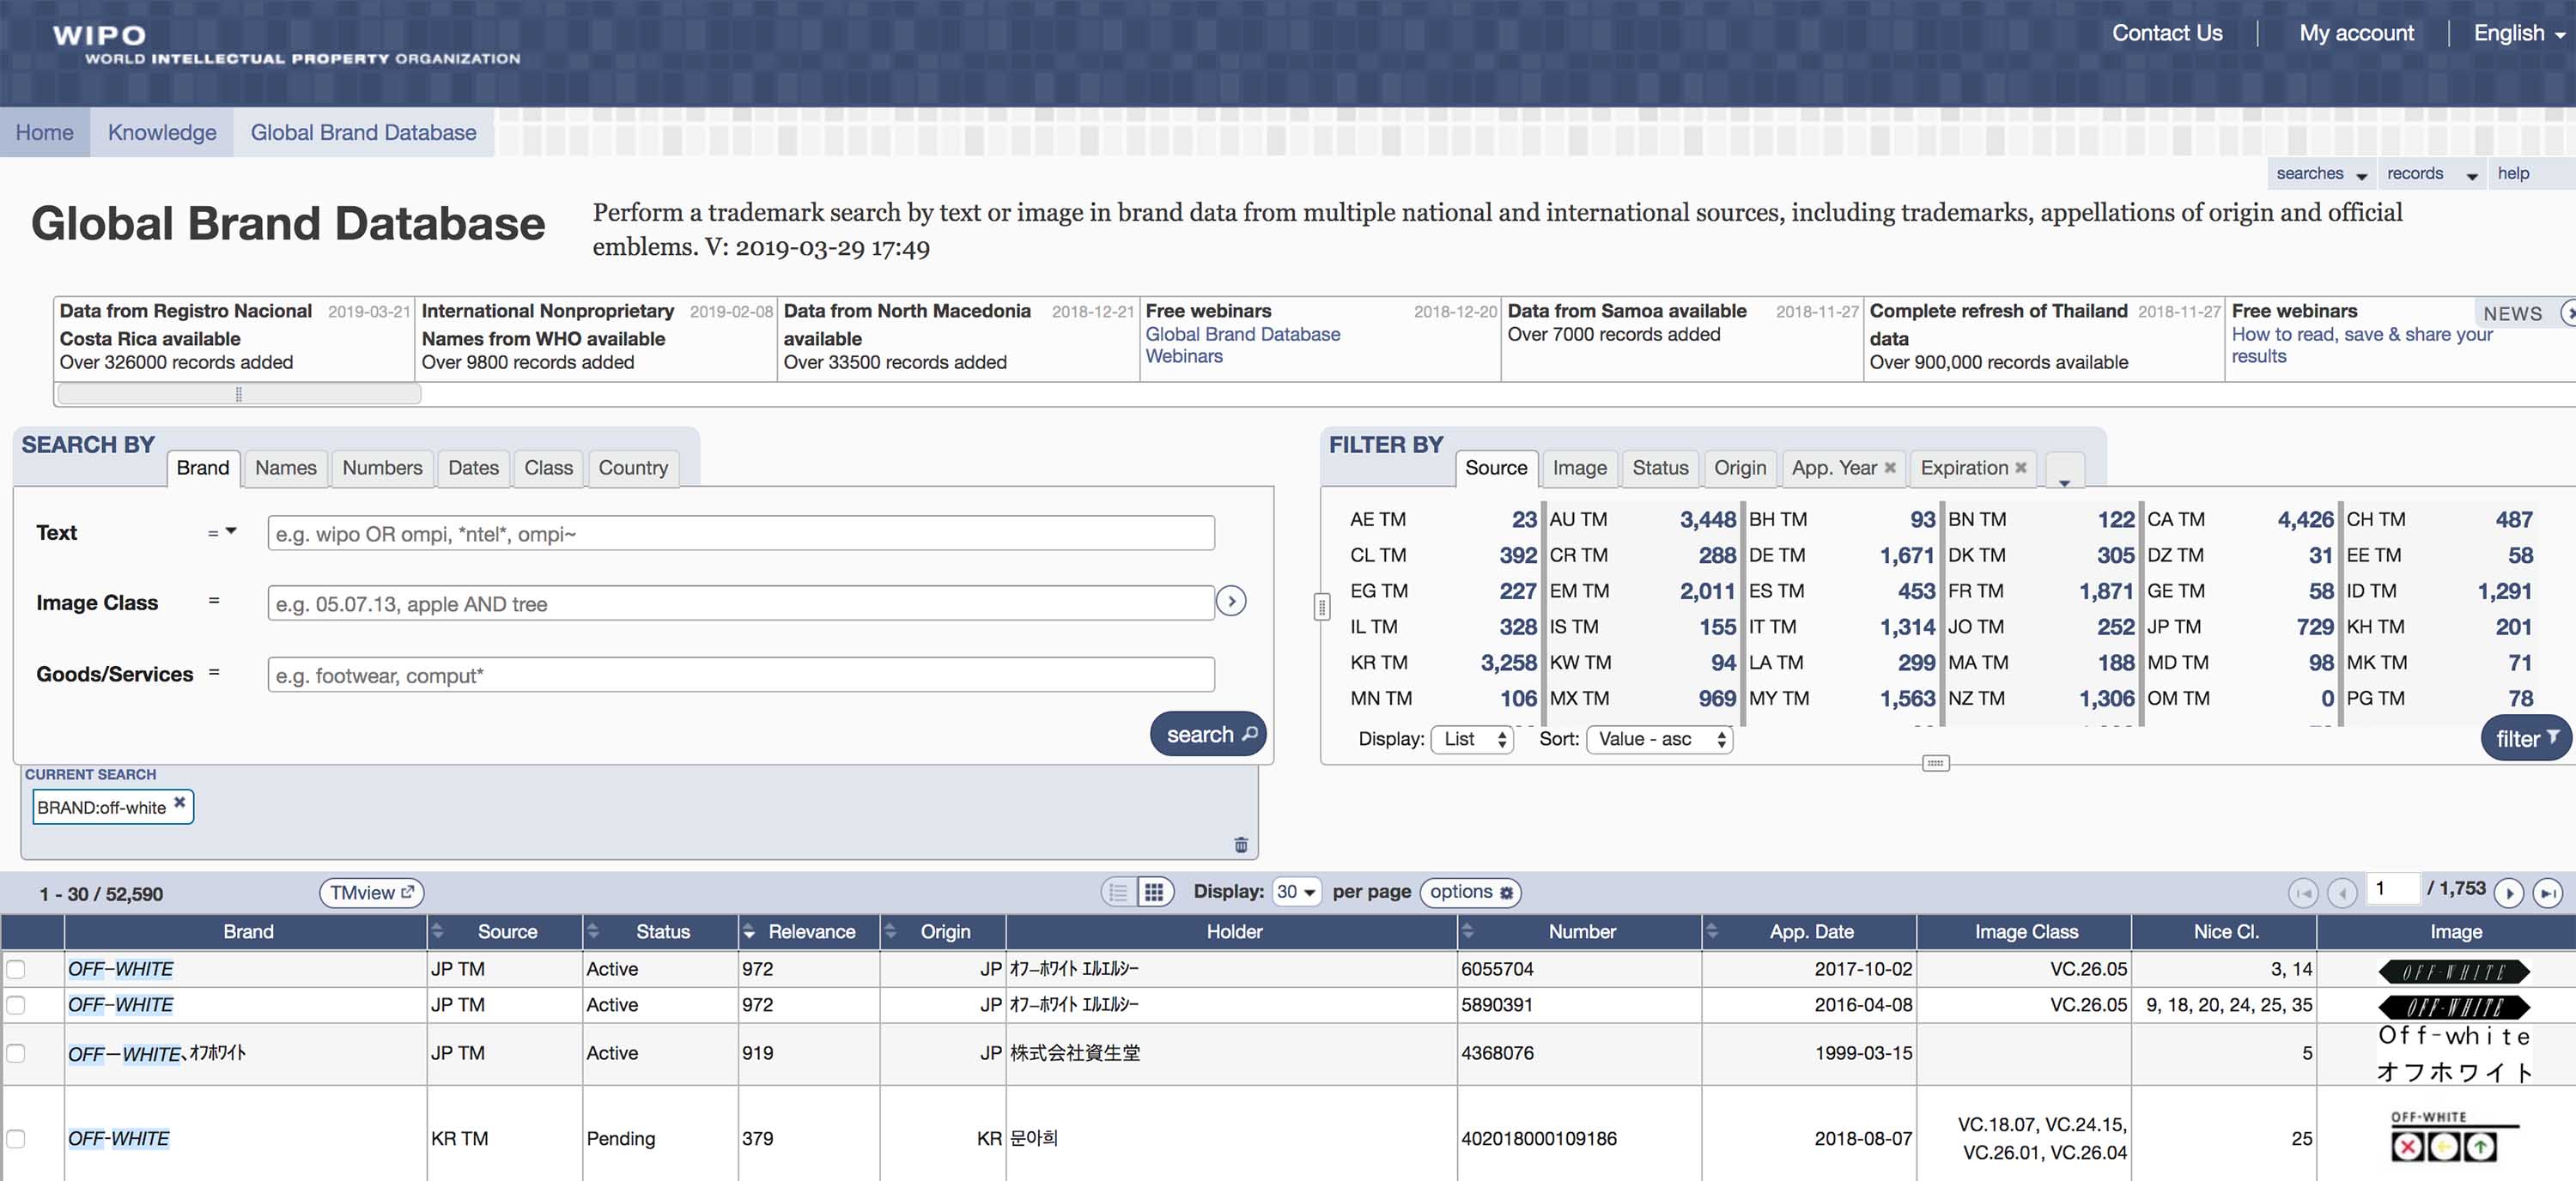Remove the BRAND:off-white search term

pyautogui.click(x=180, y=802)
